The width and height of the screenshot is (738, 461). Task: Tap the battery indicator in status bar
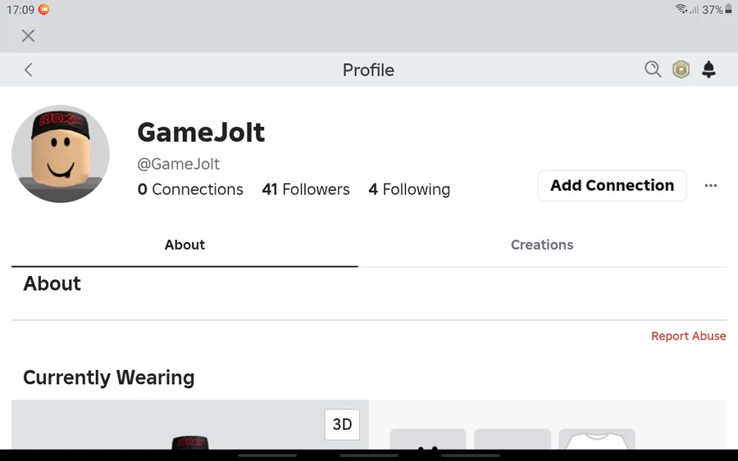729,9
